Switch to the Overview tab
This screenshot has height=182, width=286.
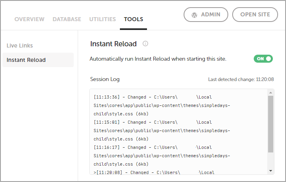point(29,19)
